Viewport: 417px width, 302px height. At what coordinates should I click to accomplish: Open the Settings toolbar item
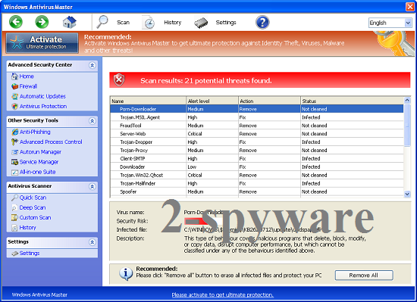[x=226, y=23]
